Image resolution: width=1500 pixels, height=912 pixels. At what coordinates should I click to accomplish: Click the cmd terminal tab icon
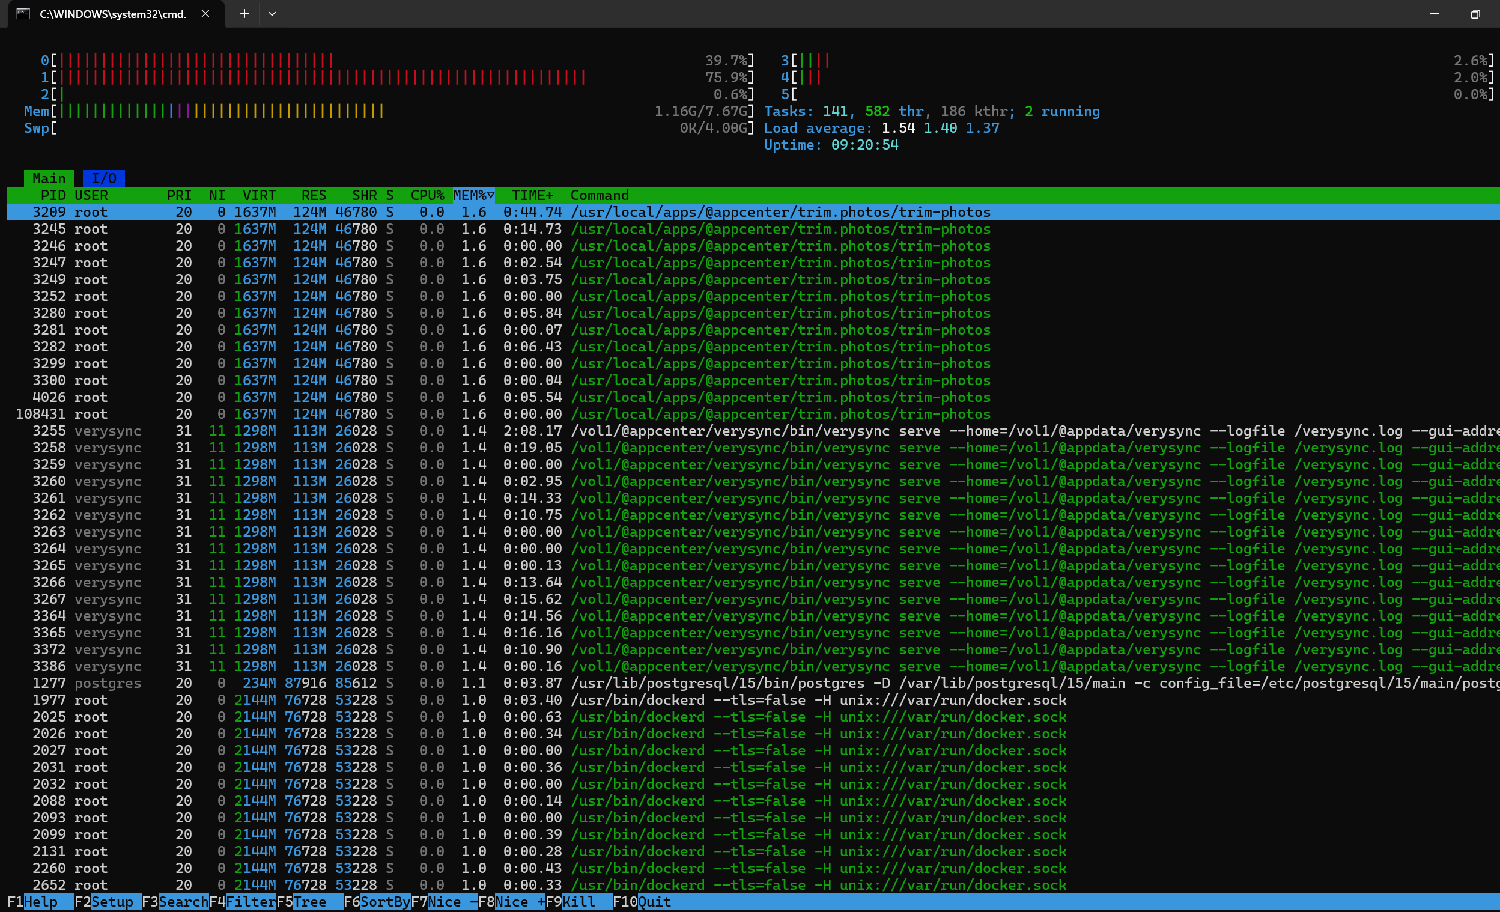pos(23,13)
